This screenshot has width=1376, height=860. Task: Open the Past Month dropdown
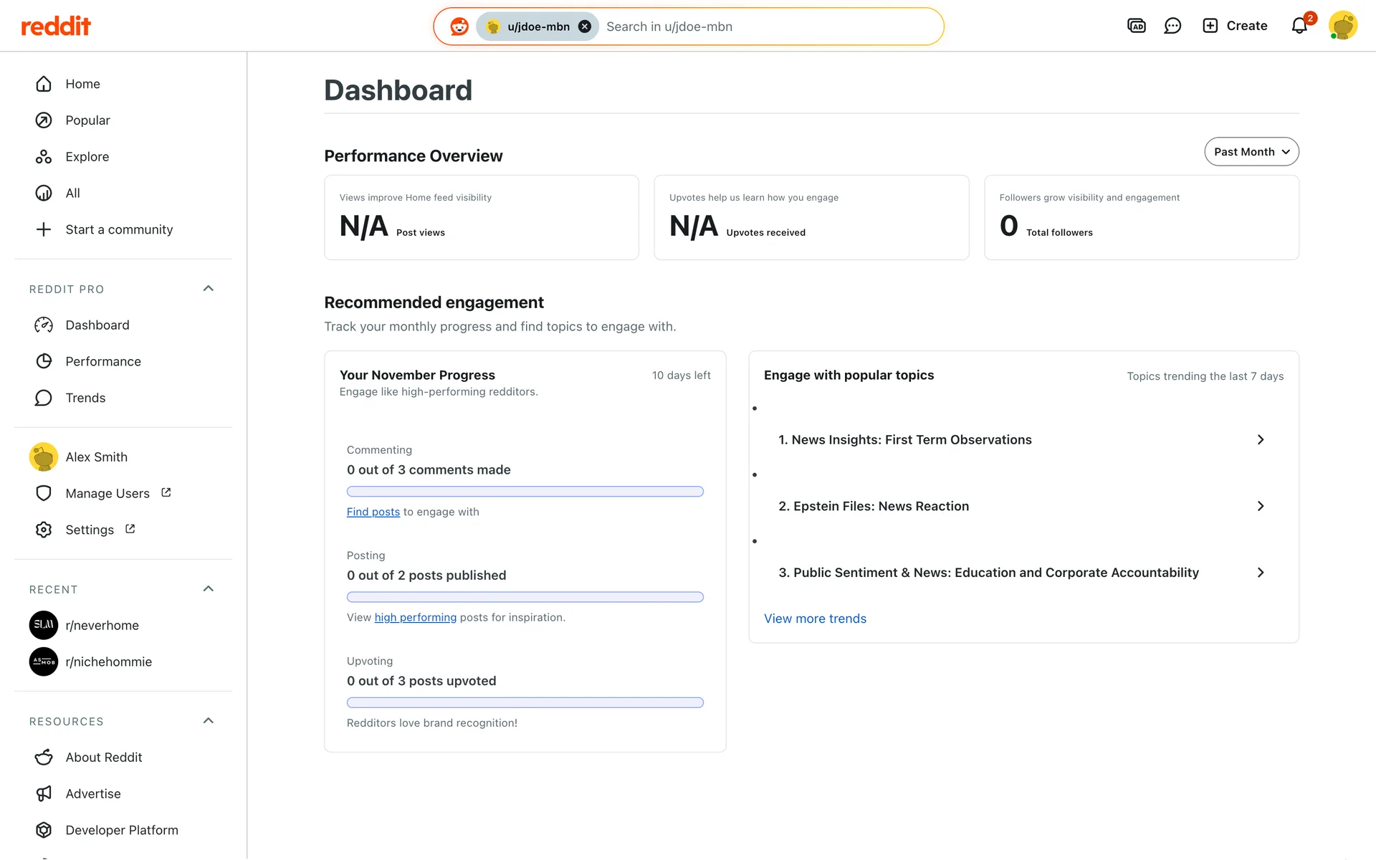(1251, 152)
